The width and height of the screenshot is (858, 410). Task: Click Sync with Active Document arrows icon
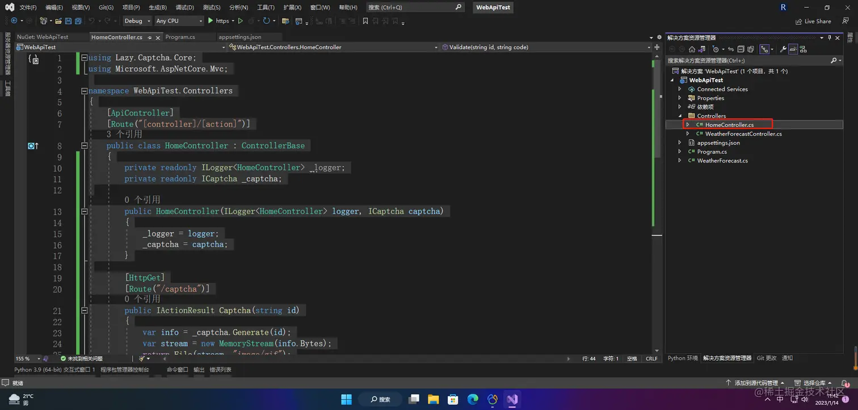tap(731, 49)
